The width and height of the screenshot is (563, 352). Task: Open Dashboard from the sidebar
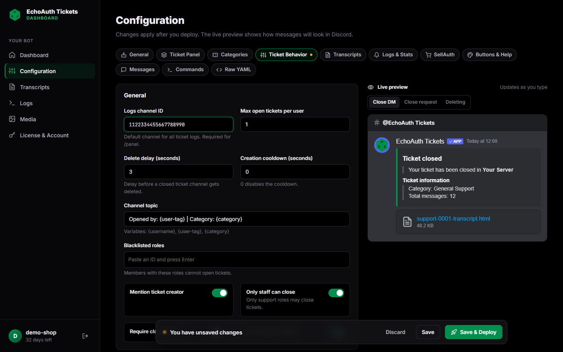coord(50,55)
